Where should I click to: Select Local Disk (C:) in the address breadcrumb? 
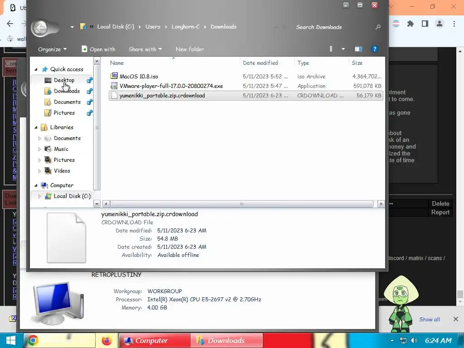pyautogui.click(x=116, y=27)
